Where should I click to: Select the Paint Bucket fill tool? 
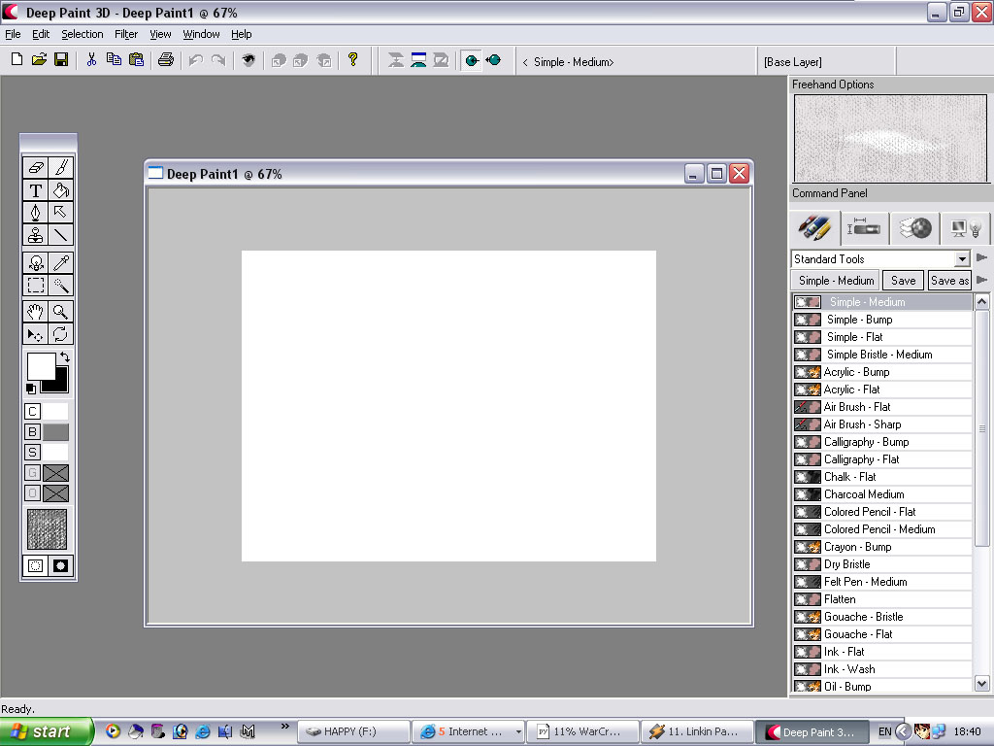[x=61, y=190]
